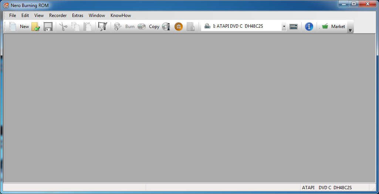Open the recorder drive selection dropdown arrow
The image size is (379, 194).
coord(284,27)
